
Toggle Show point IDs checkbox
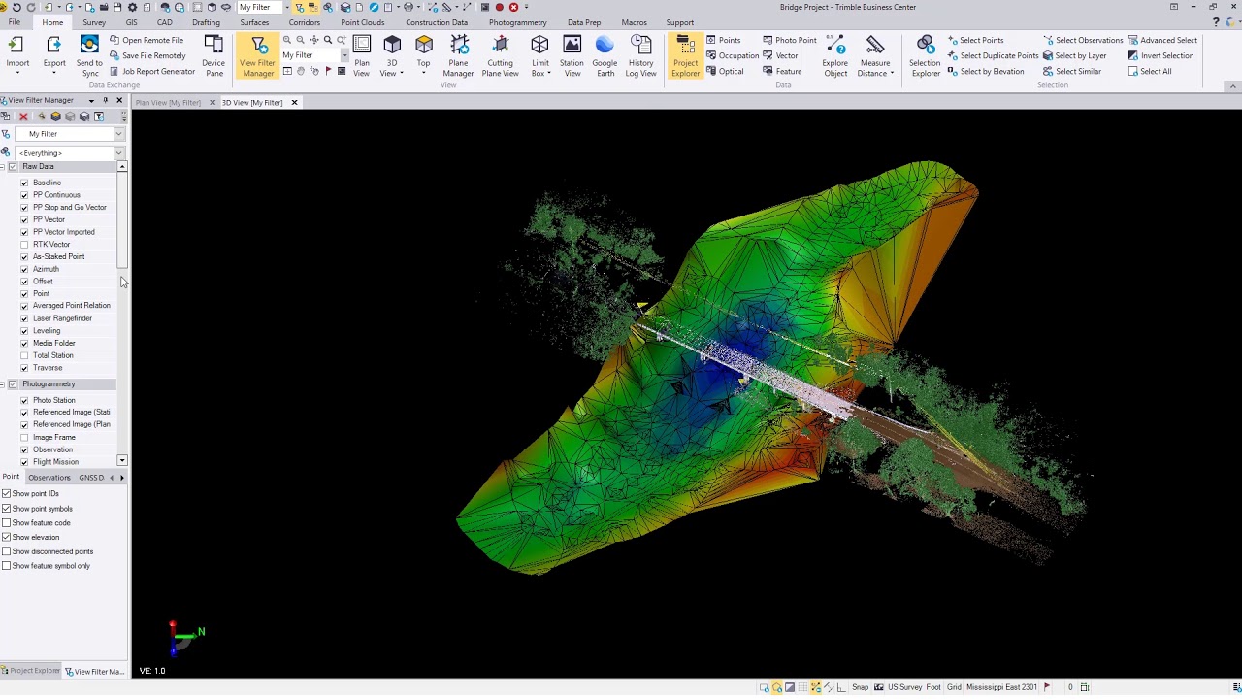tap(6, 493)
